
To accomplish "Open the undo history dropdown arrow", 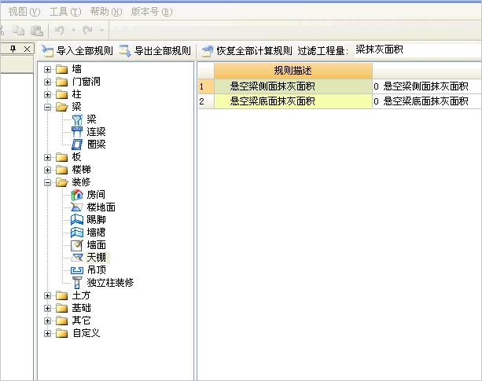I will (x=73, y=30).
